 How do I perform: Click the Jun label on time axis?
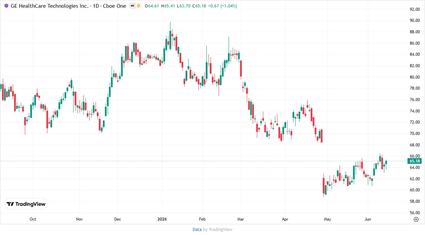coord(368,219)
